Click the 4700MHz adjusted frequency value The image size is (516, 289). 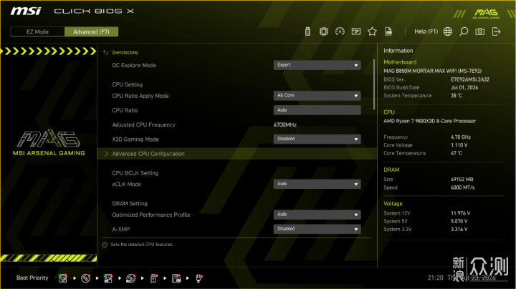(285, 124)
